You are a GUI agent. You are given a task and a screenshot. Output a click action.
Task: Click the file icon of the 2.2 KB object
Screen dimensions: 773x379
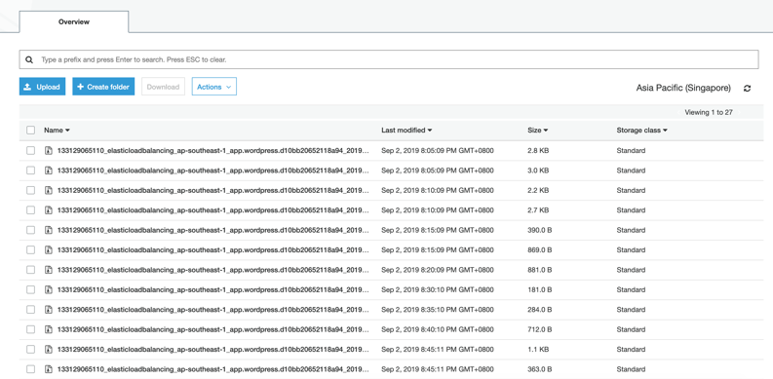[x=49, y=190]
